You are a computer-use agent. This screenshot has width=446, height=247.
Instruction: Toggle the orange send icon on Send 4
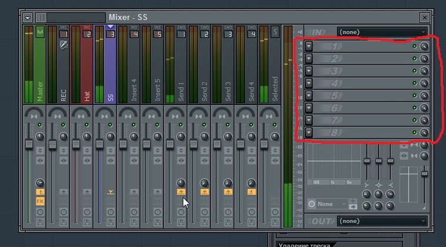pyautogui.click(x=251, y=192)
